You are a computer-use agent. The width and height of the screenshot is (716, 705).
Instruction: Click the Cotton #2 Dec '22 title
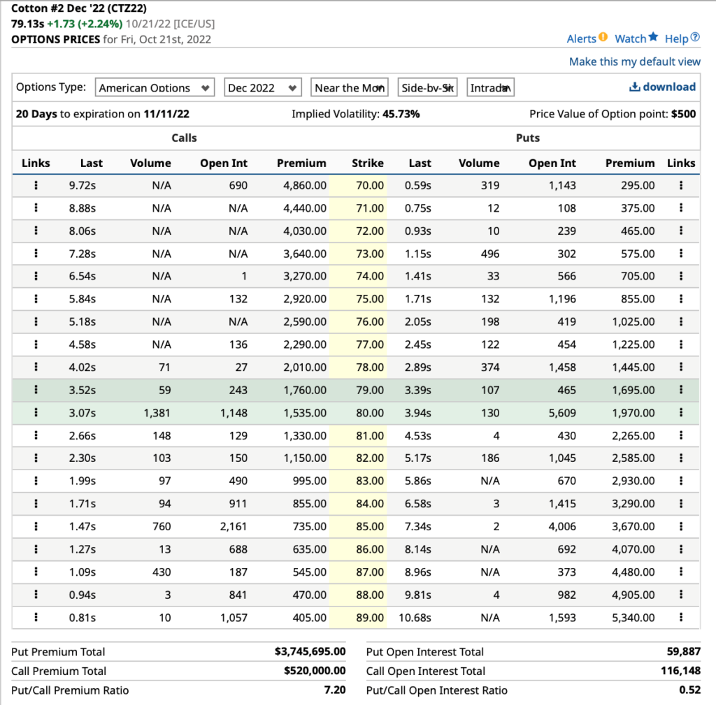pyautogui.click(x=79, y=8)
